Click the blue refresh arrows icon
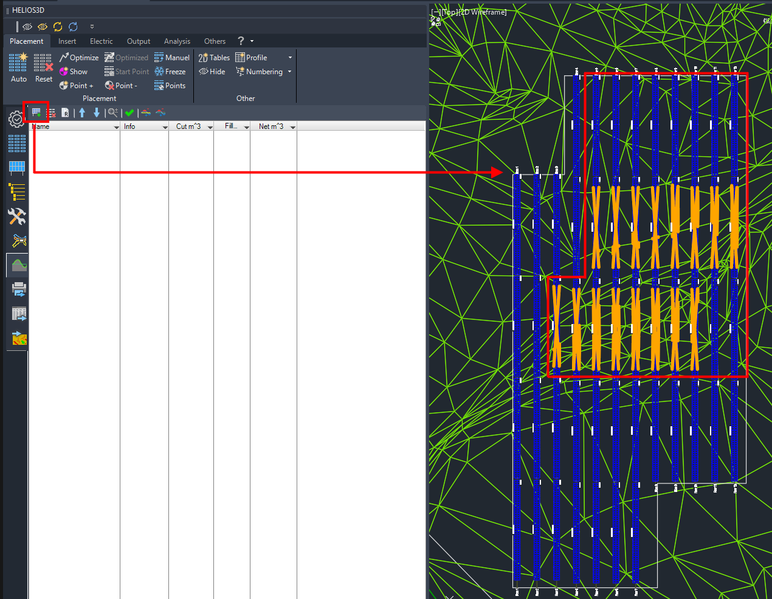The image size is (772, 599). 73,27
